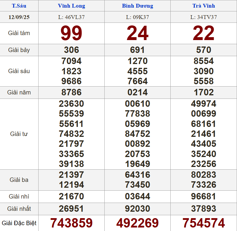
Task: Select the ticket code L: 34TV37
Action: 203,17
